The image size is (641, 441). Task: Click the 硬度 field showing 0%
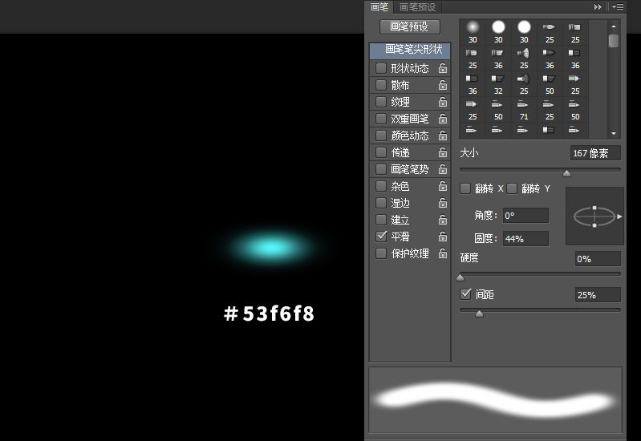pyautogui.click(x=598, y=259)
